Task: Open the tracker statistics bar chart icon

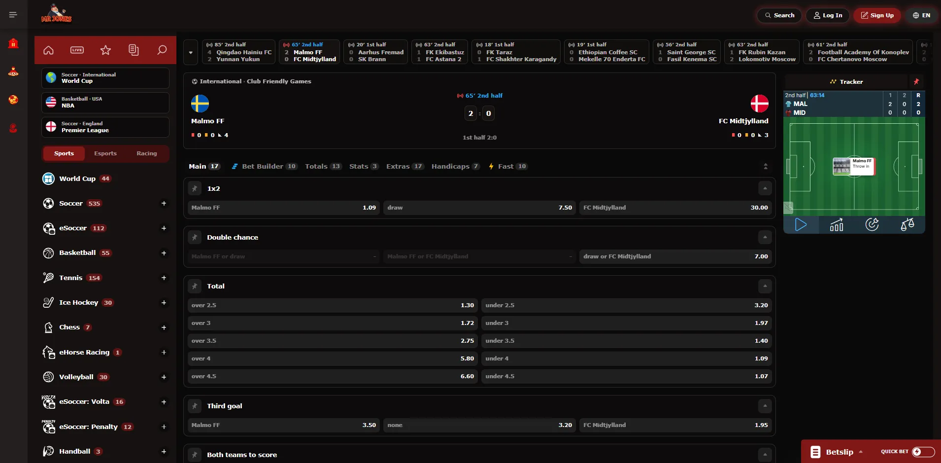Action: [837, 225]
